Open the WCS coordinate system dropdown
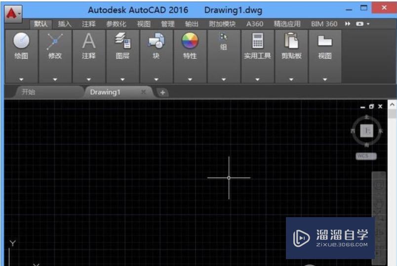The image size is (397, 266). tap(366, 156)
